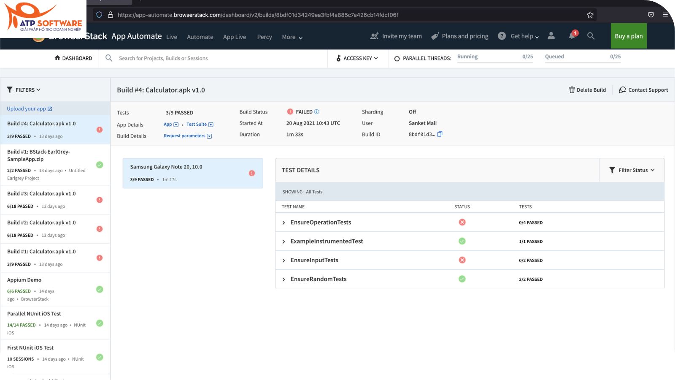This screenshot has height=380, width=675.
Task: Click the bookmark star icon in the address bar
Action: 590,15
